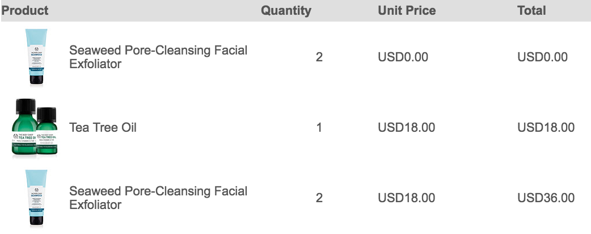This screenshot has height=234, width=591.
Task: Click the USD36.00 total amount
Action: (546, 198)
